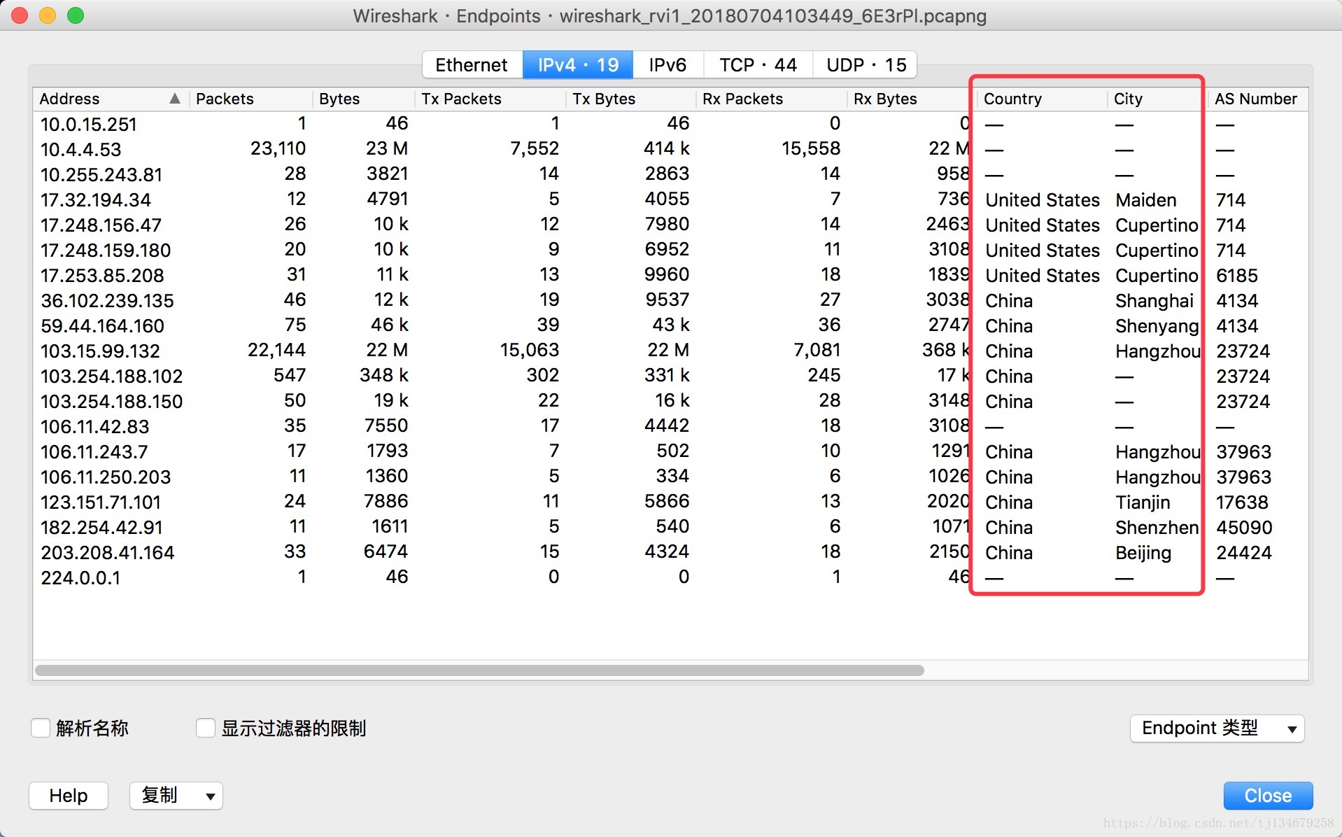Click the Maiden city cell

click(1145, 200)
